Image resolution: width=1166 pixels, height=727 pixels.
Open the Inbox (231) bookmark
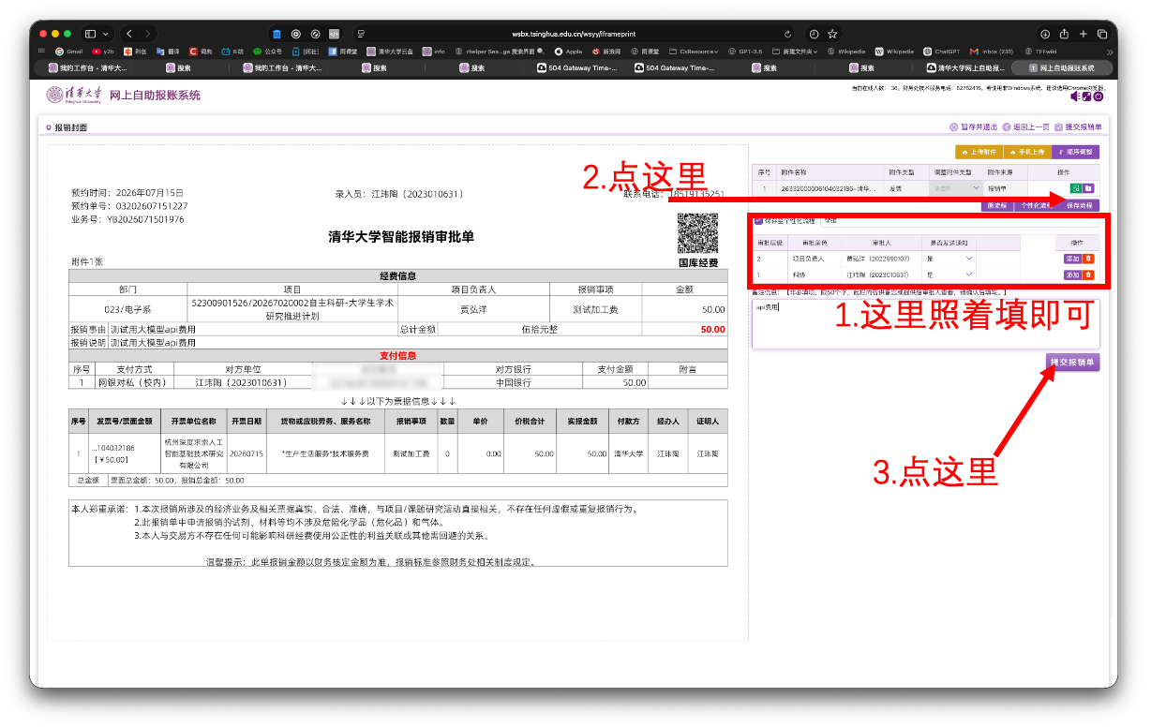click(x=991, y=52)
